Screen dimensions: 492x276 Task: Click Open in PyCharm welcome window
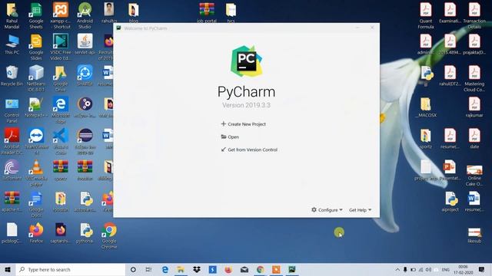(x=230, y=136)
